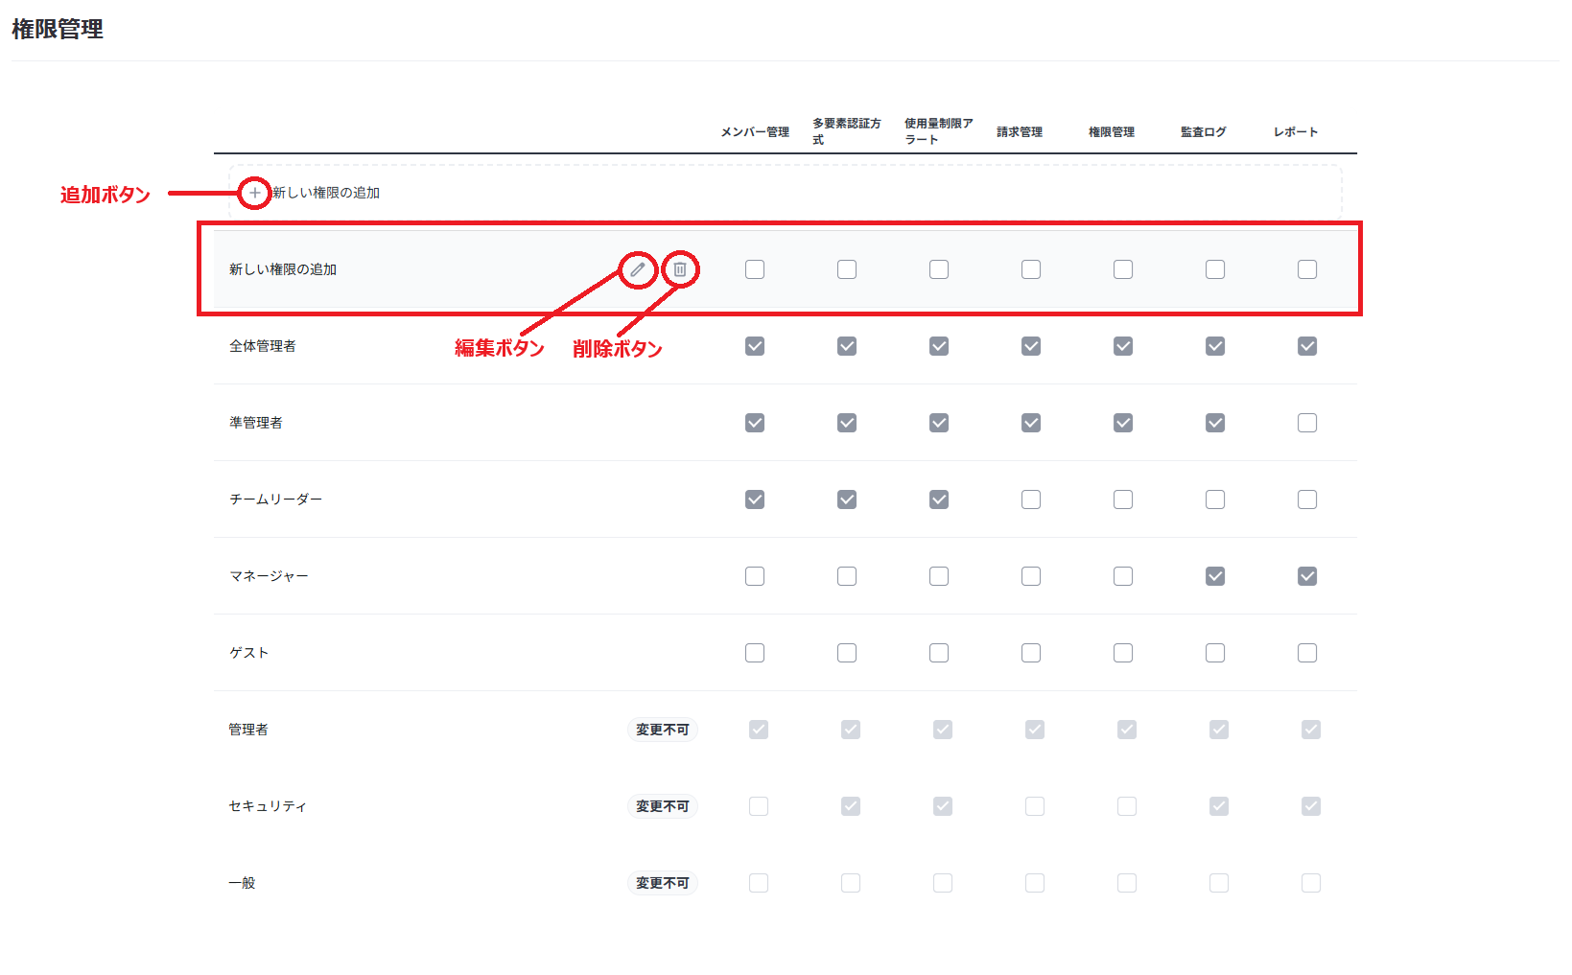The height and width of the screenshot is (975, 1572).
Task: Disable 監査ログ for マネージャー
Action: [1215, 576]
